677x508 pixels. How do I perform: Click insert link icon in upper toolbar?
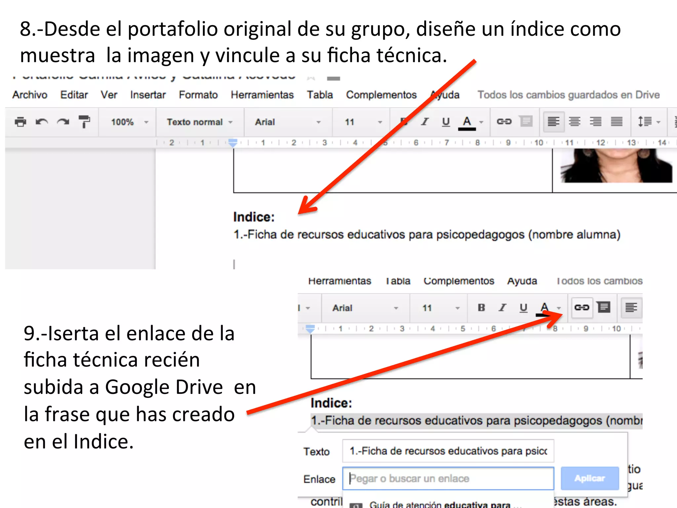point(504,122)
